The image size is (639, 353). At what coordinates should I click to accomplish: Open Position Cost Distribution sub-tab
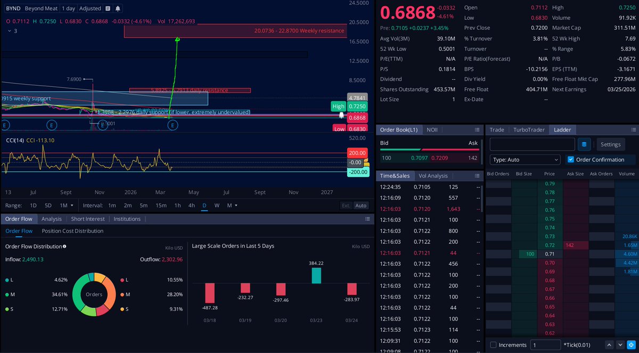(72, 231)
